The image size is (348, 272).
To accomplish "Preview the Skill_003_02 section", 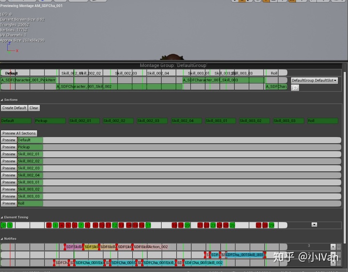I will click(x=9, y=189).
